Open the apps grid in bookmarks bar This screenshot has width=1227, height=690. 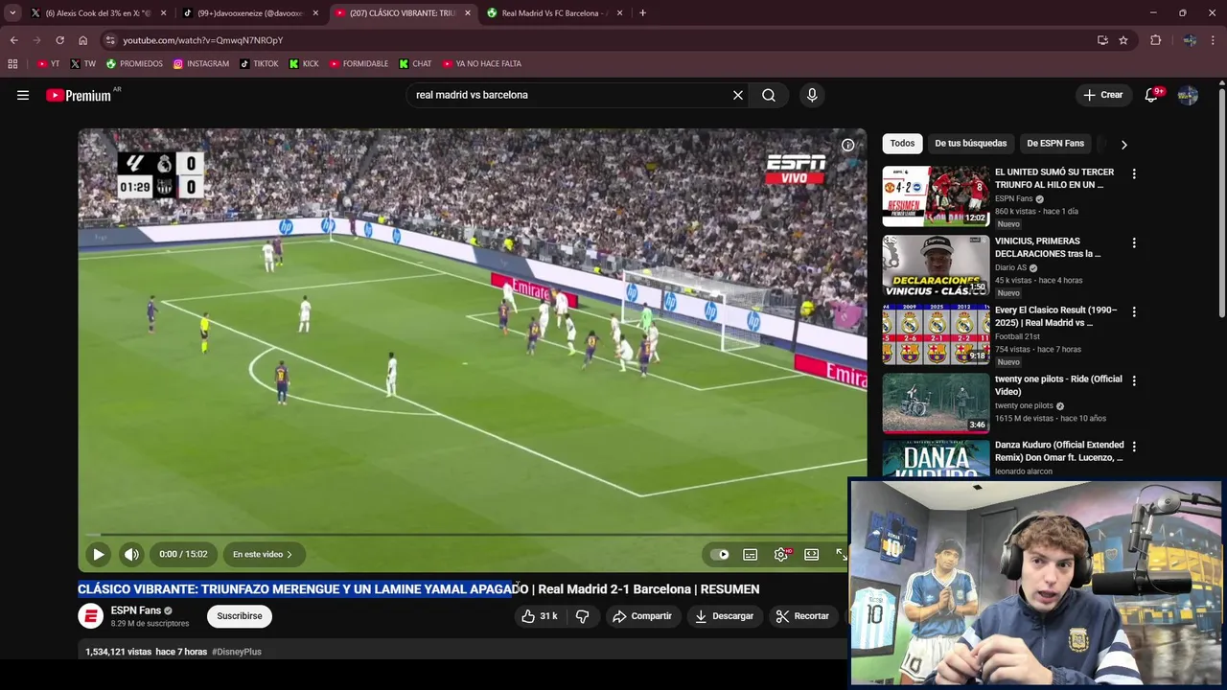(x=12, y=64)
